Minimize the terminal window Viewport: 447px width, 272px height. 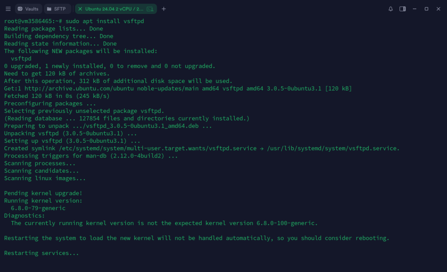(415, 9)
